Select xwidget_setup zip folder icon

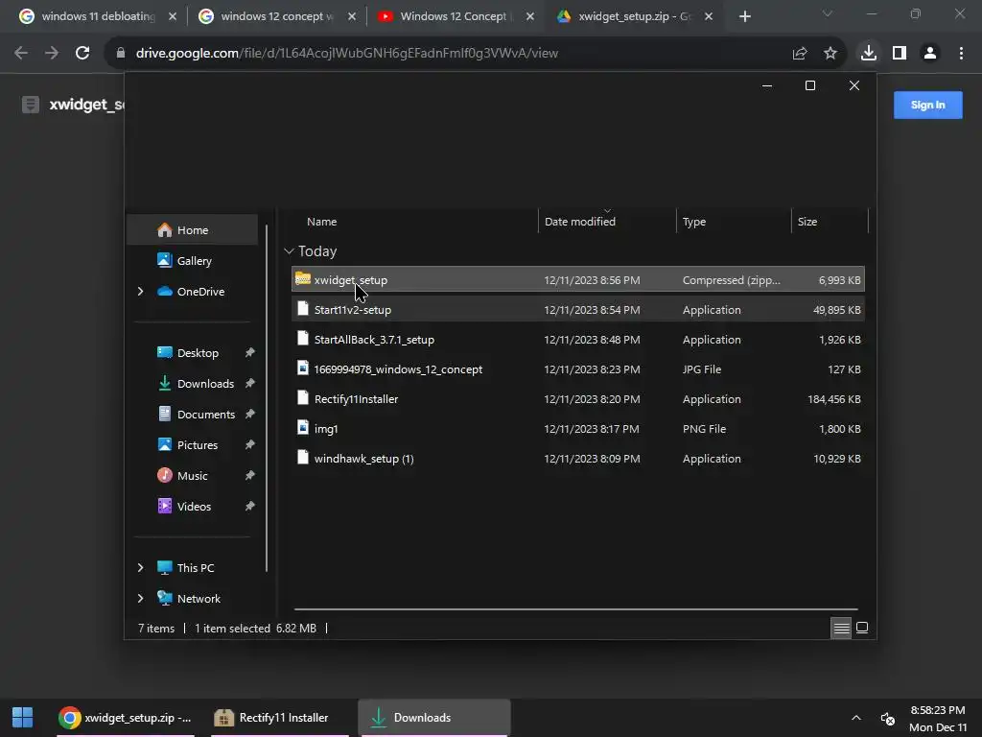303,279
